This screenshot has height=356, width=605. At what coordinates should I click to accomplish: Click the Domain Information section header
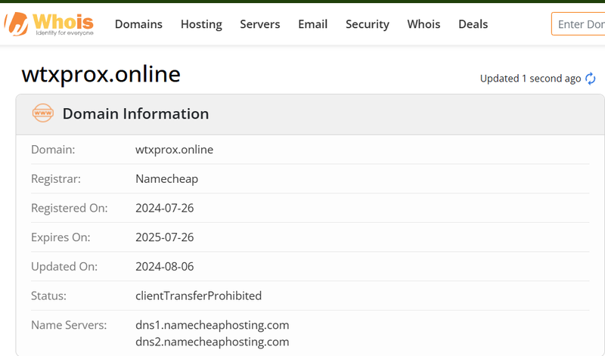[x=310, y=114]
